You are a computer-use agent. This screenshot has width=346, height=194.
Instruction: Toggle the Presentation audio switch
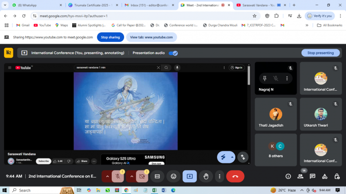tap(173, 53)
